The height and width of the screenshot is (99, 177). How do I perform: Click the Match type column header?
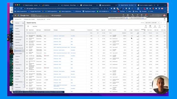[38, 30]
